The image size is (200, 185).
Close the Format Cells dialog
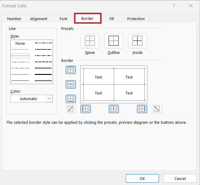pos(191,6)
